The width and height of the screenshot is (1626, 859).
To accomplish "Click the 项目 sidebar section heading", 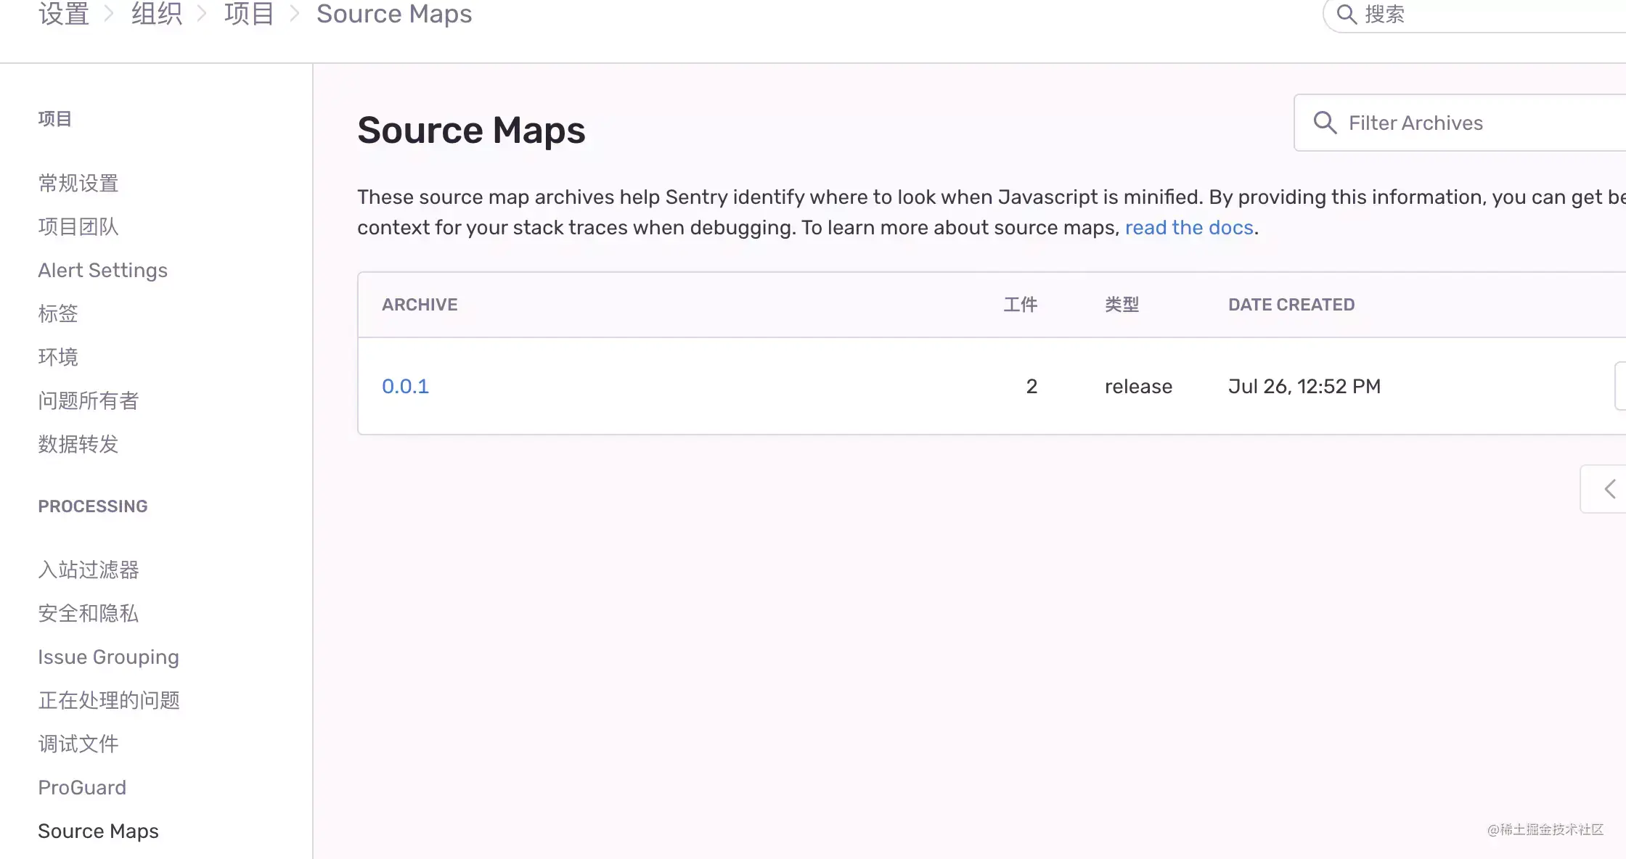I will coord(55,119).
